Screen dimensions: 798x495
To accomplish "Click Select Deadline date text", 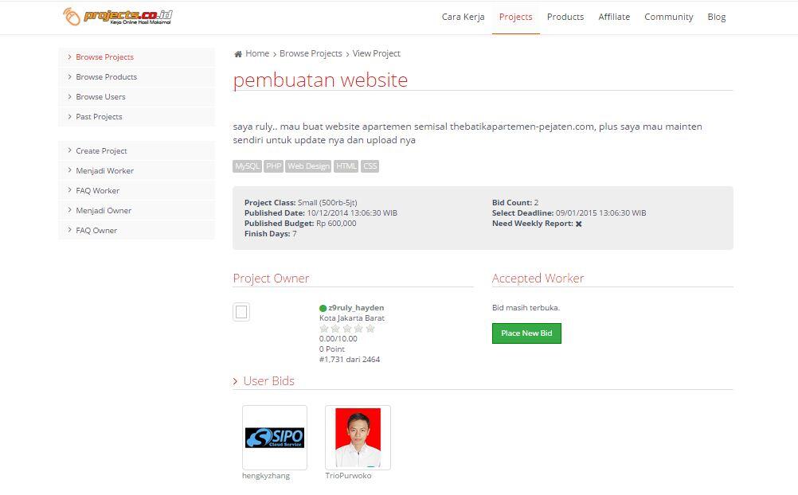I will coord(601,212).
